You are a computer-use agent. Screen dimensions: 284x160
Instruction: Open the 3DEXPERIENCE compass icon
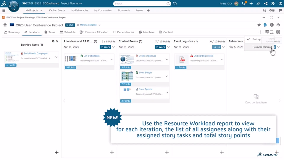14,6
